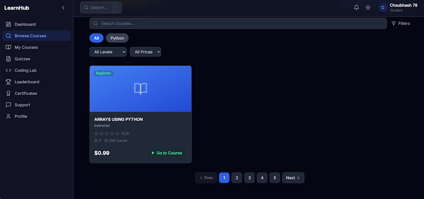Click the Go to Course button

pyautogui.click(x=167, y=153)
